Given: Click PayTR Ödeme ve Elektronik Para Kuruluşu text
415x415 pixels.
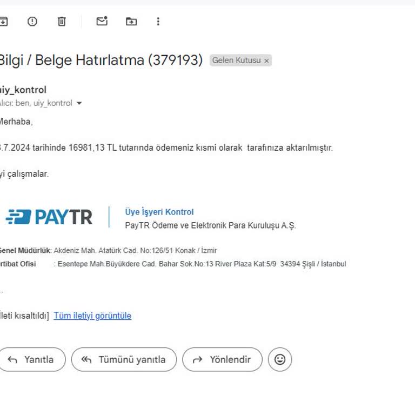Looking at the screenshot, I should pos(210,225).
